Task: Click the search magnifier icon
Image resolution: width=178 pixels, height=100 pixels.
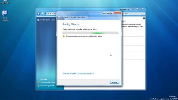Action: coord(143,14)
